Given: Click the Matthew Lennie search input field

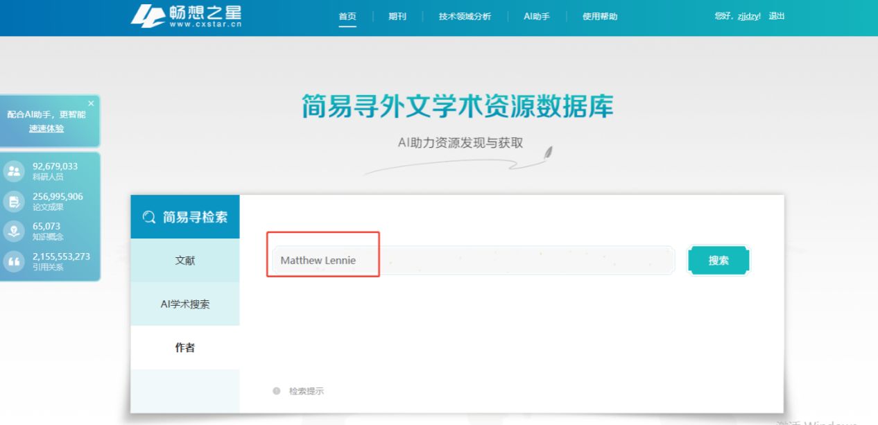Looking at the screenshot, I should pos(472,261).
